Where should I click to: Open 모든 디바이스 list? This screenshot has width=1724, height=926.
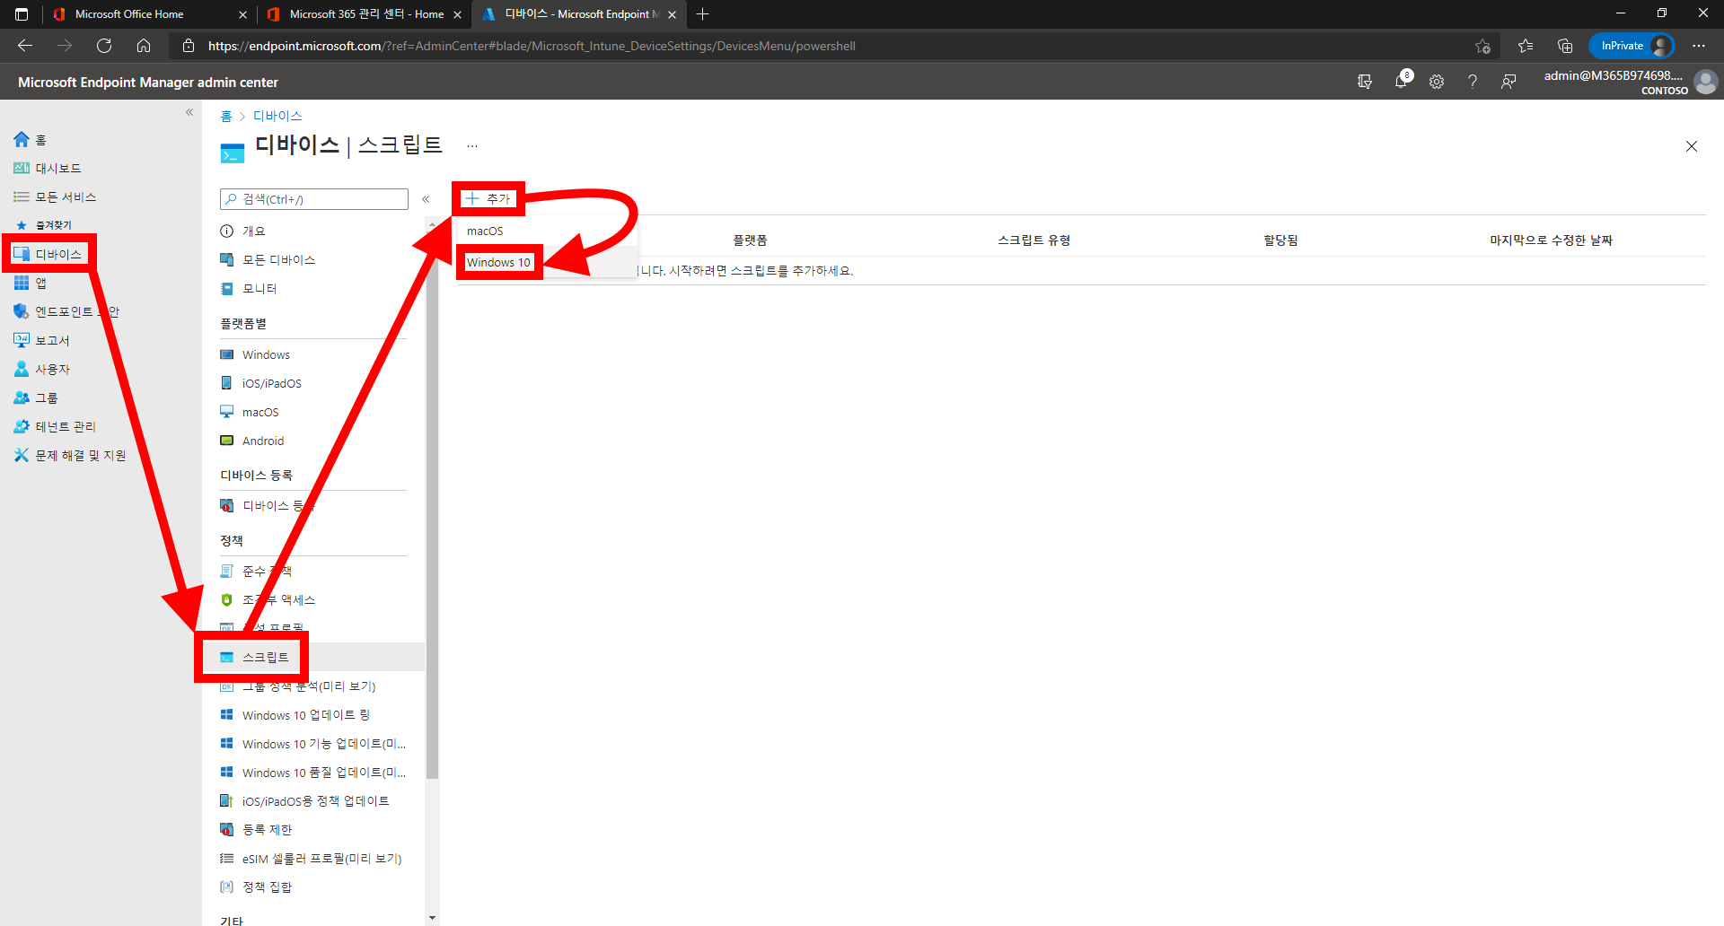click(x=268, y=259)
